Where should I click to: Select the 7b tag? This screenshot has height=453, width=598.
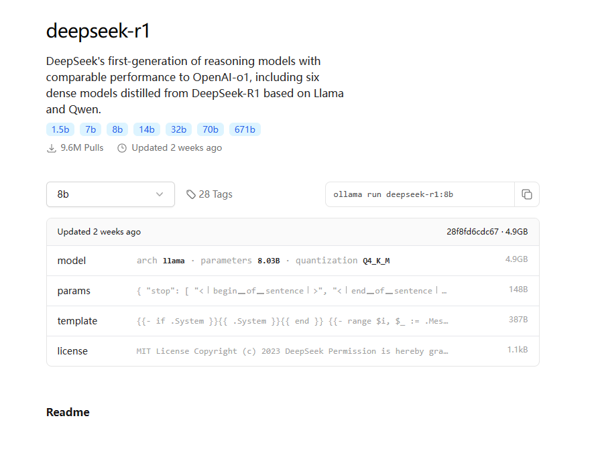tap(91, 129)
